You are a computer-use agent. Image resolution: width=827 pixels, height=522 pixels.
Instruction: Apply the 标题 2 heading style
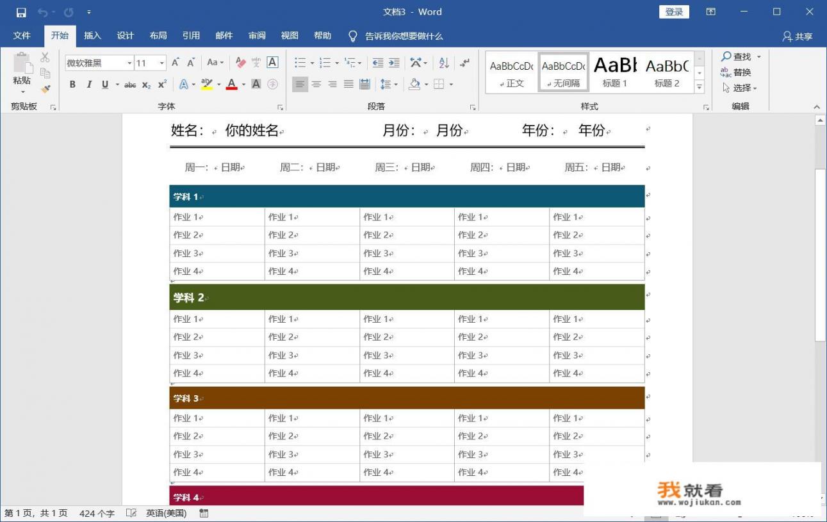click(667, 72)
